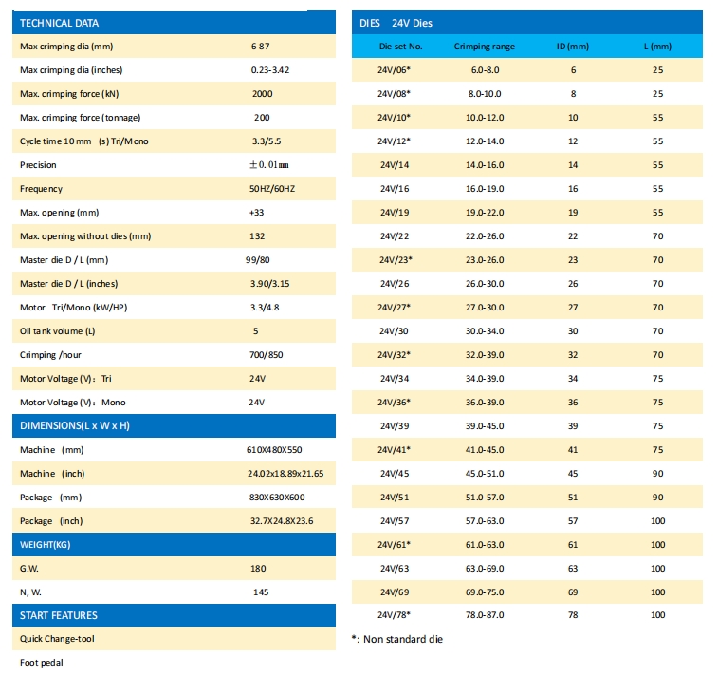Screen dimensions: 718x677
Task: Select the Foot pedal feature text
Action: (43, 663)
